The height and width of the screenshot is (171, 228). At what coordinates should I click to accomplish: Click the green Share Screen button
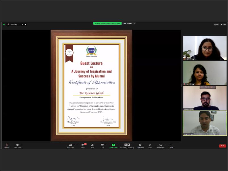[x=113, y=146]
